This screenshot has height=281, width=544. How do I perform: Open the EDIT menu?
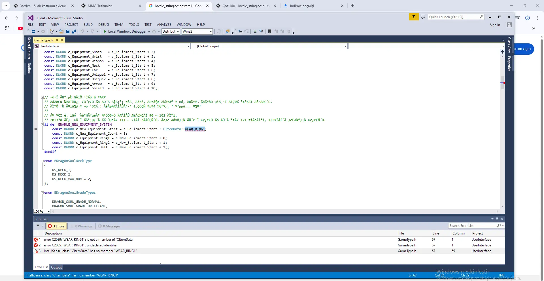[x=42, y=25]
